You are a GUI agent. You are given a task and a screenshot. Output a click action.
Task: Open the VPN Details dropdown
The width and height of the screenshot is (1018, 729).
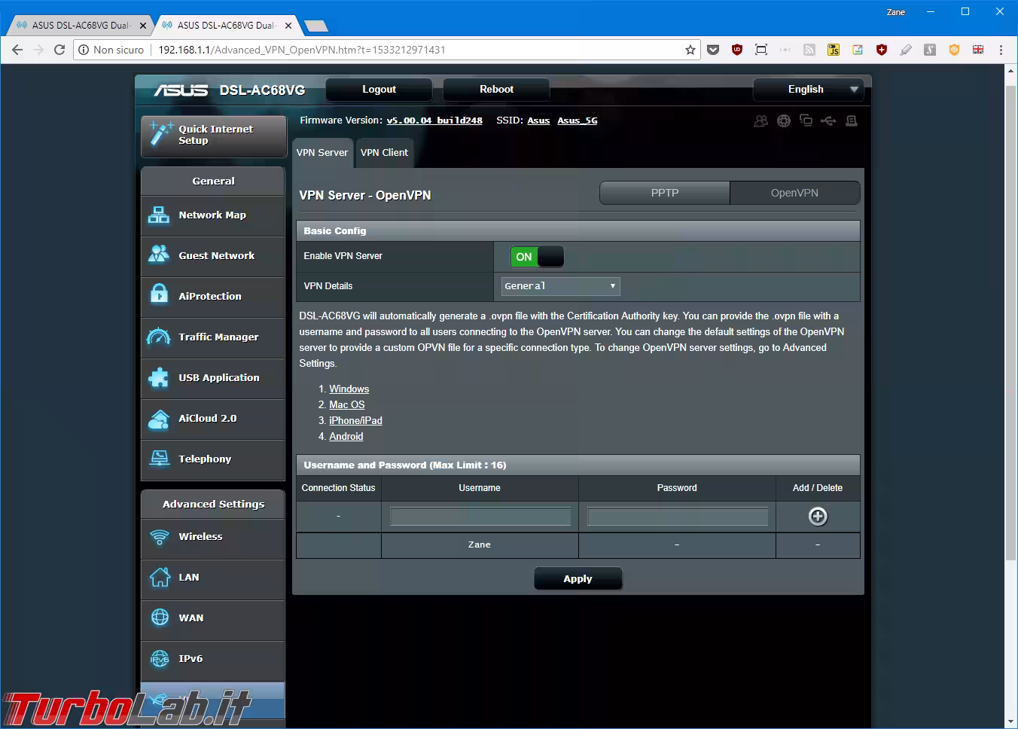(x=560, y=286)
